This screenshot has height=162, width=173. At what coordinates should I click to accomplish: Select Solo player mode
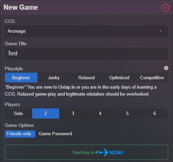pyautogui.click(x=18, y=113)
